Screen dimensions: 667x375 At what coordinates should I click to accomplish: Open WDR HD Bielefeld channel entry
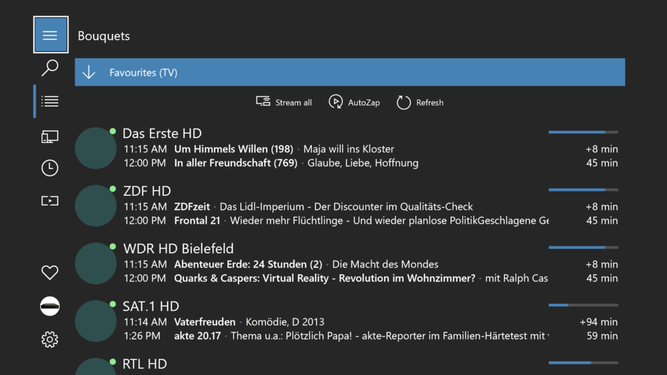[178, 249]
